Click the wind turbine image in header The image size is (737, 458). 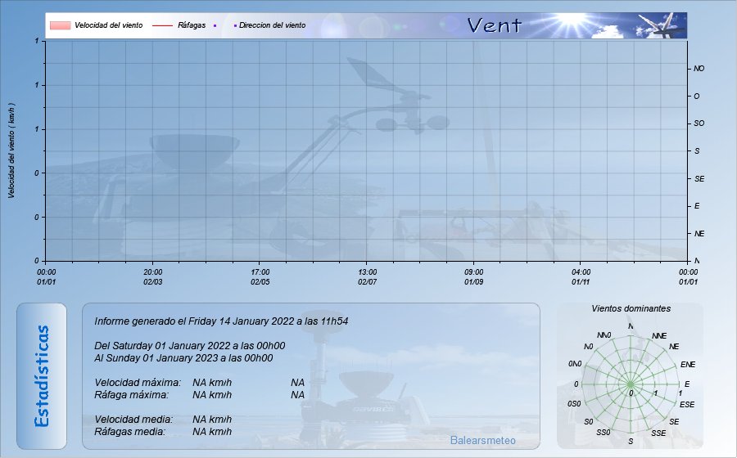[x=663, y=25]
